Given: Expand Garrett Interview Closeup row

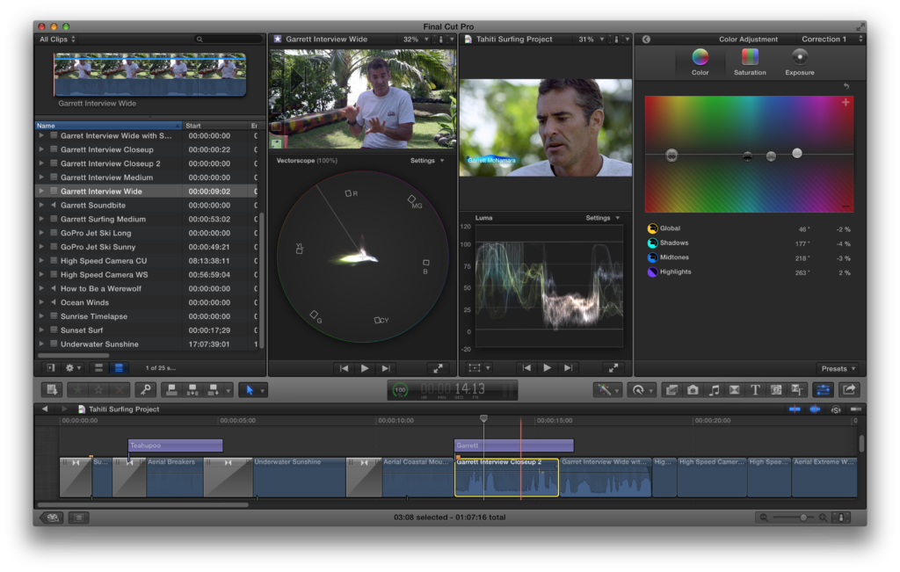Looking at the screenshot, I should pyautogui.click(x=41, y=149).
